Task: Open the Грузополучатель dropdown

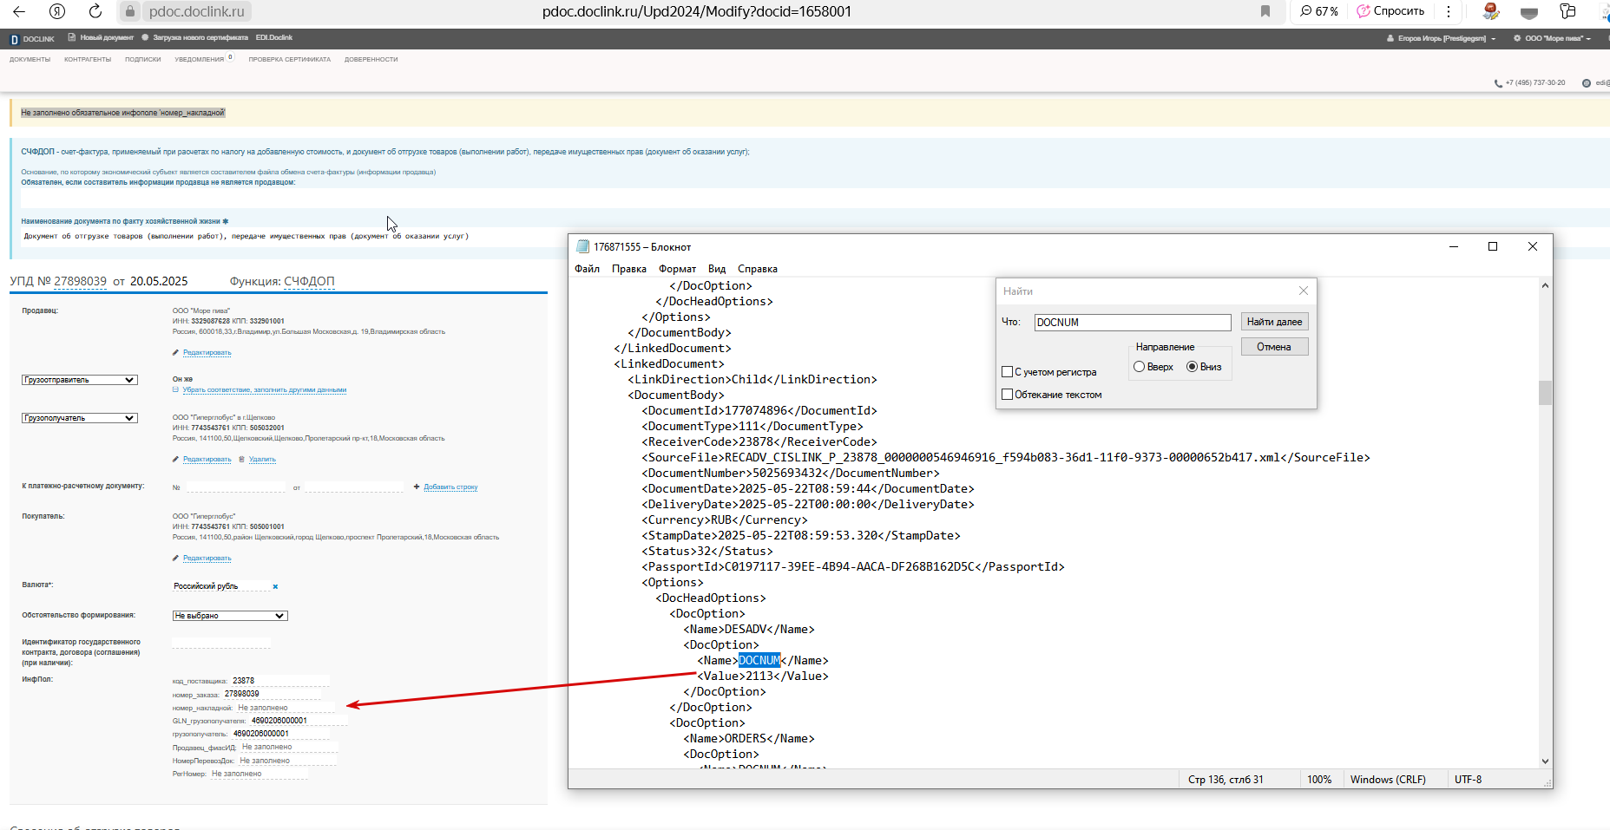Action: 80,418
